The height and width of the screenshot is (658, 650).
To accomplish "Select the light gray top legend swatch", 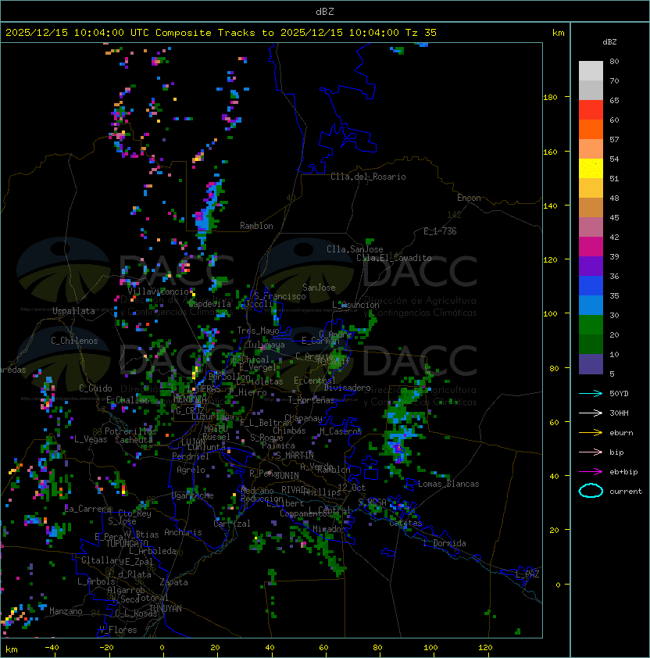I will pos(591,70).
